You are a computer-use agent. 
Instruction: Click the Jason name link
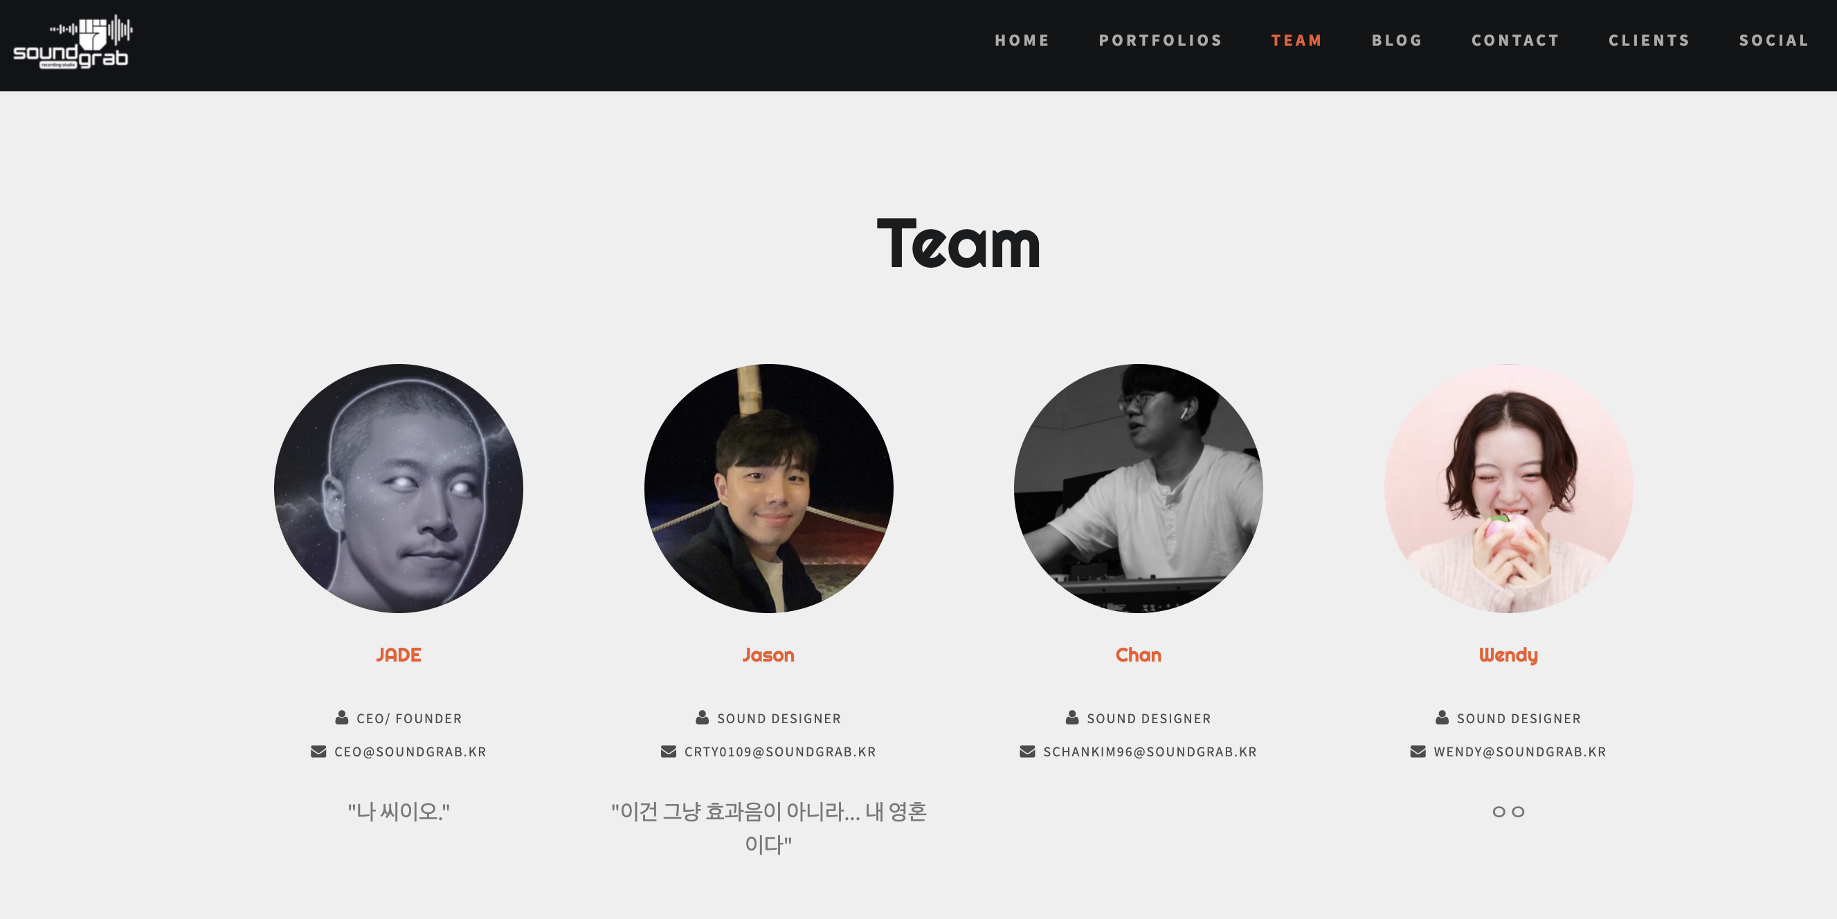tap(768, 655)
